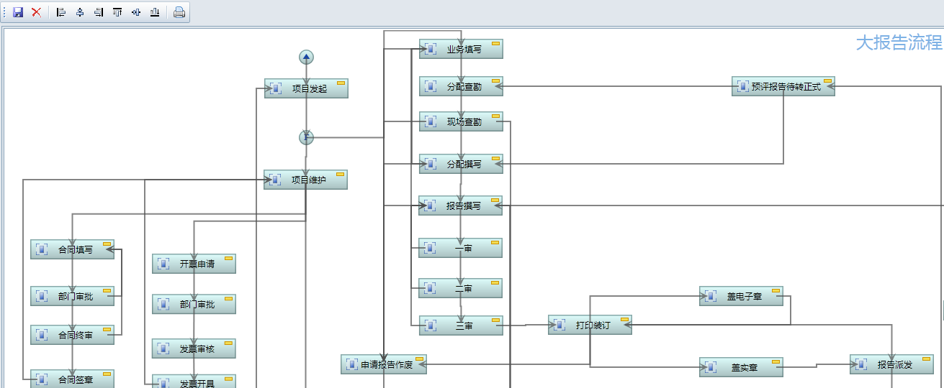Screen dimensions: 944x388
Task: Click the Center Vertically align icon
Action: 136,12
